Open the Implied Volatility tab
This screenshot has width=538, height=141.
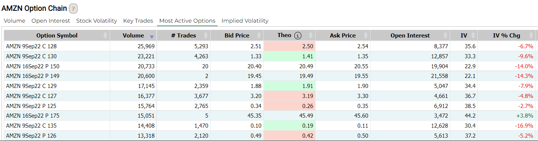[x=245, y=21]
